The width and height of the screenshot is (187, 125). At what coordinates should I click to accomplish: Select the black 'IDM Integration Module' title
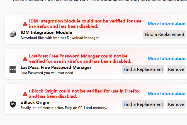(x=46, y=32)
